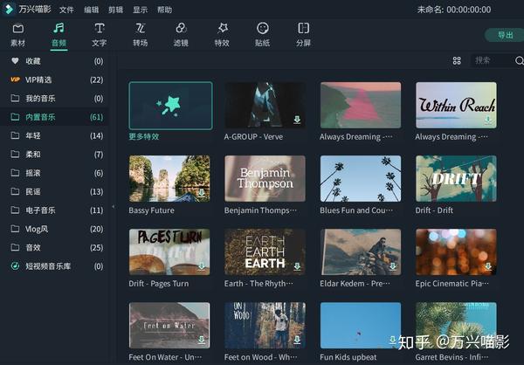Select the 音频 audio tab
The height and width of the screenshot is (365, 524).
[59, 35]
